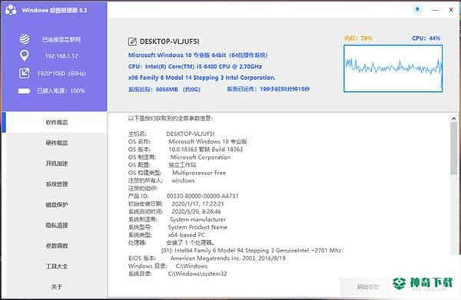Viewport: 461px width, 300px height.
Task: Switch to the 开机加速 tab
Action: pos(56,163)
